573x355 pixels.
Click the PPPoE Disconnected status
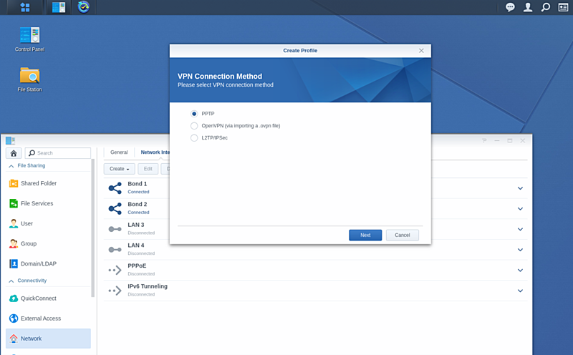(x=141, y=273)
